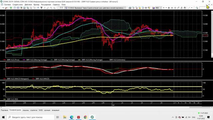Click the vertical scroll down arrow of chart
Viewport: 213px width, 120px height.
coord(212,56)
